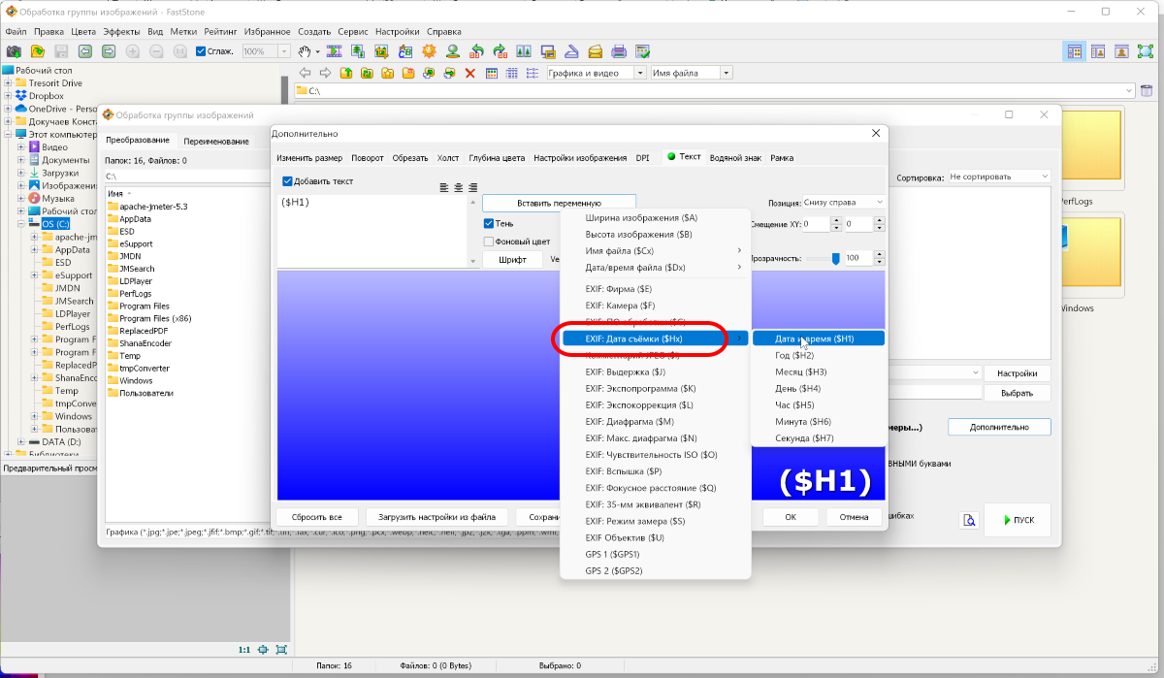Click the compare images toolbar icon
This screenshot has width=1164, height=678.
click(524, 51)
